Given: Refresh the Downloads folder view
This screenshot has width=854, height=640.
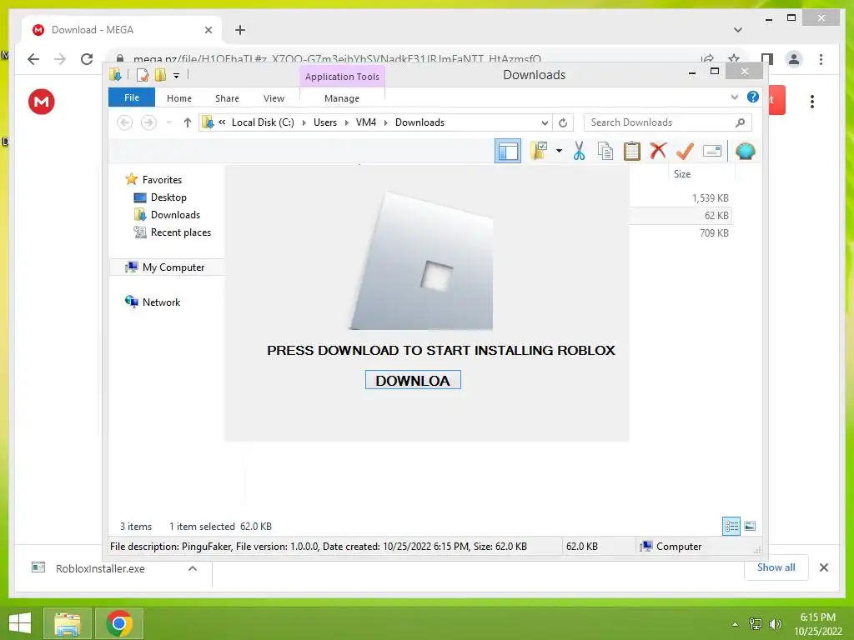Looking at the screenshot, I should point(563,122).
